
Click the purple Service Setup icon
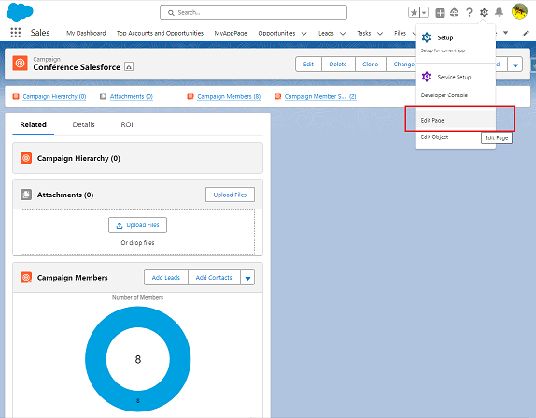(427, 77)
